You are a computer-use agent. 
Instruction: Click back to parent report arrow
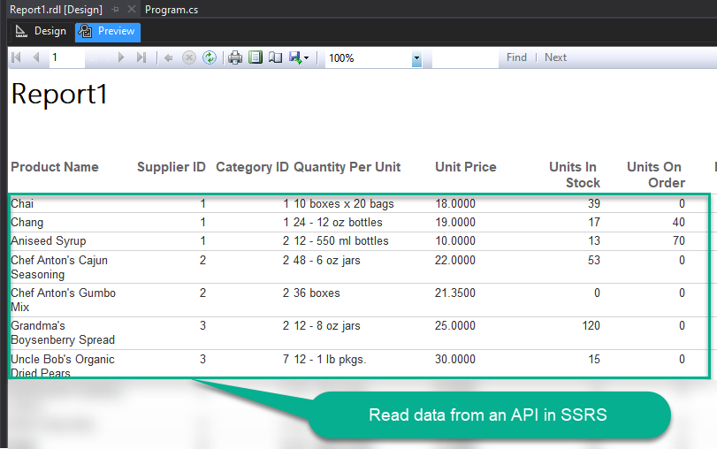pyautogui.click(x=168, y=58)
